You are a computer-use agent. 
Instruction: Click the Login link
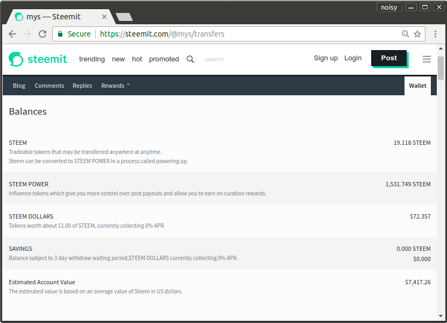(353, 58)
